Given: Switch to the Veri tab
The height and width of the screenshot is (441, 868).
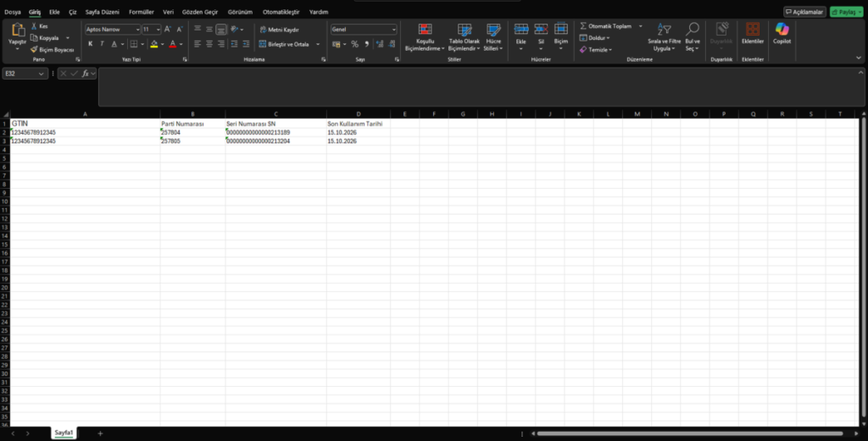Looking at the screenshot, I should pos(169,12).
